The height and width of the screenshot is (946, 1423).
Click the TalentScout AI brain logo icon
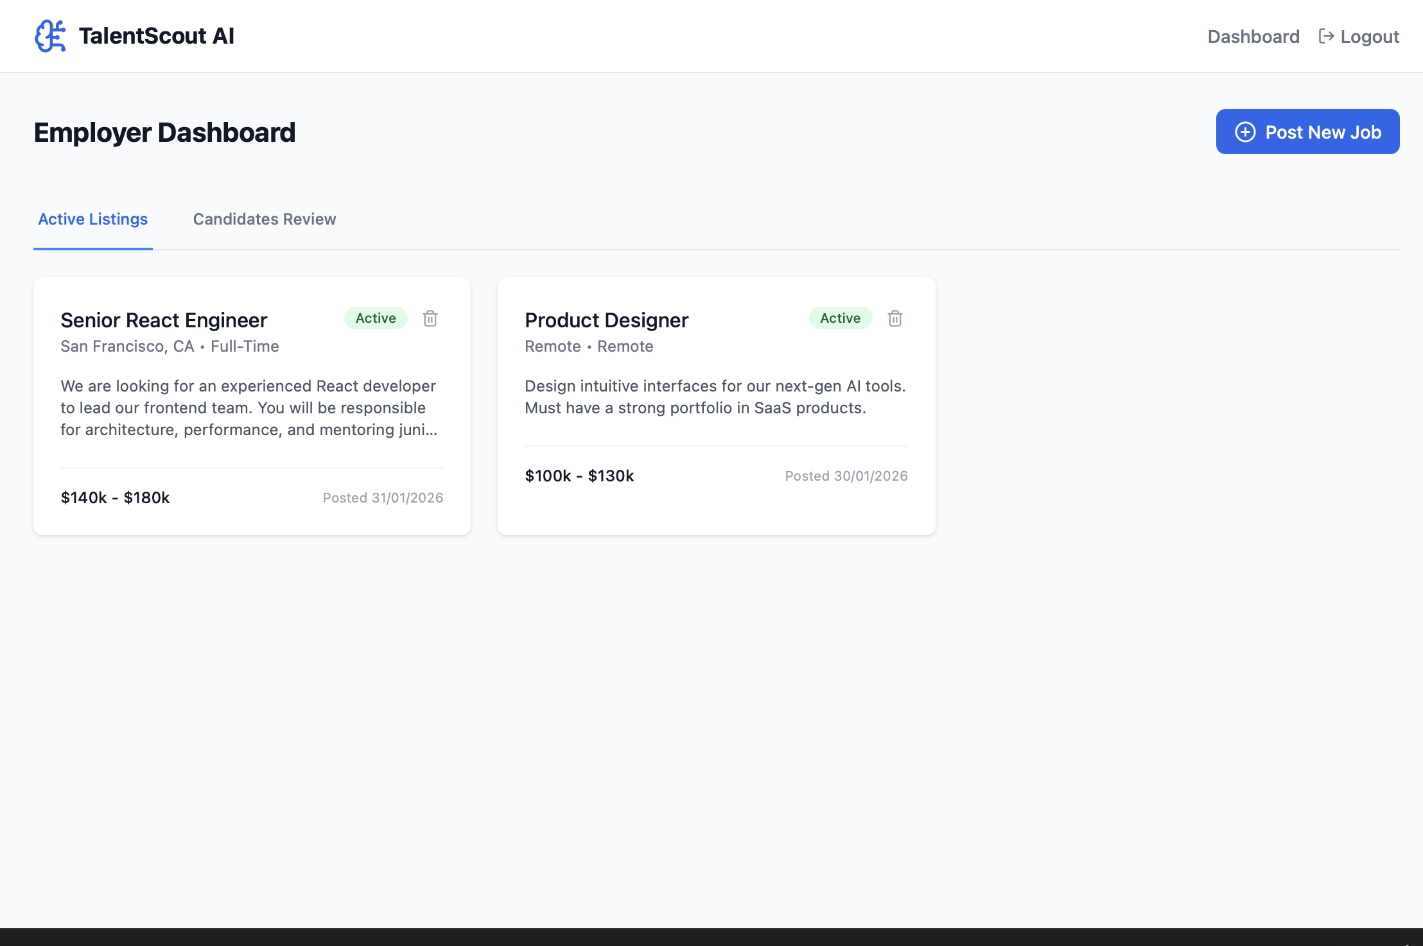click(x=50, y=36)
